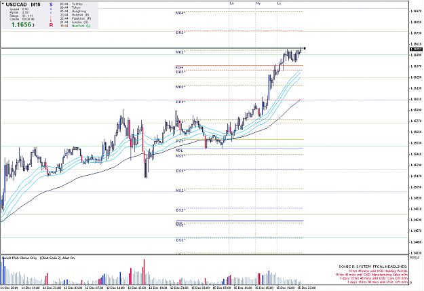Click the 11 Dec 2014 time axis label

9,288
